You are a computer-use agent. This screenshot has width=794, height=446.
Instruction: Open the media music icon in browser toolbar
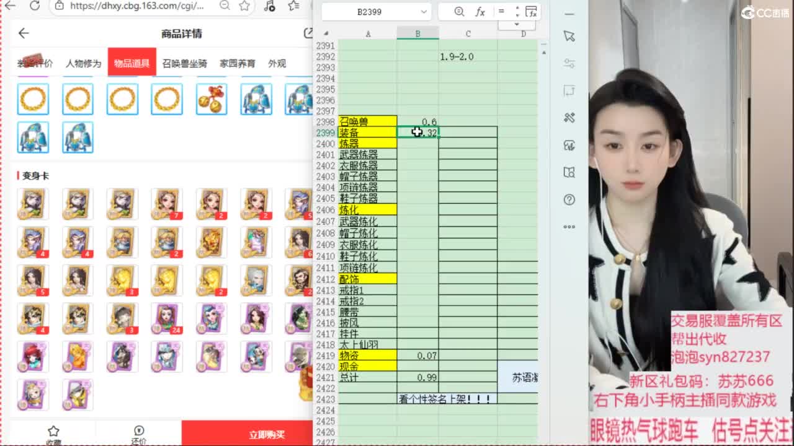pyautogui.click(x=269, y=6)
